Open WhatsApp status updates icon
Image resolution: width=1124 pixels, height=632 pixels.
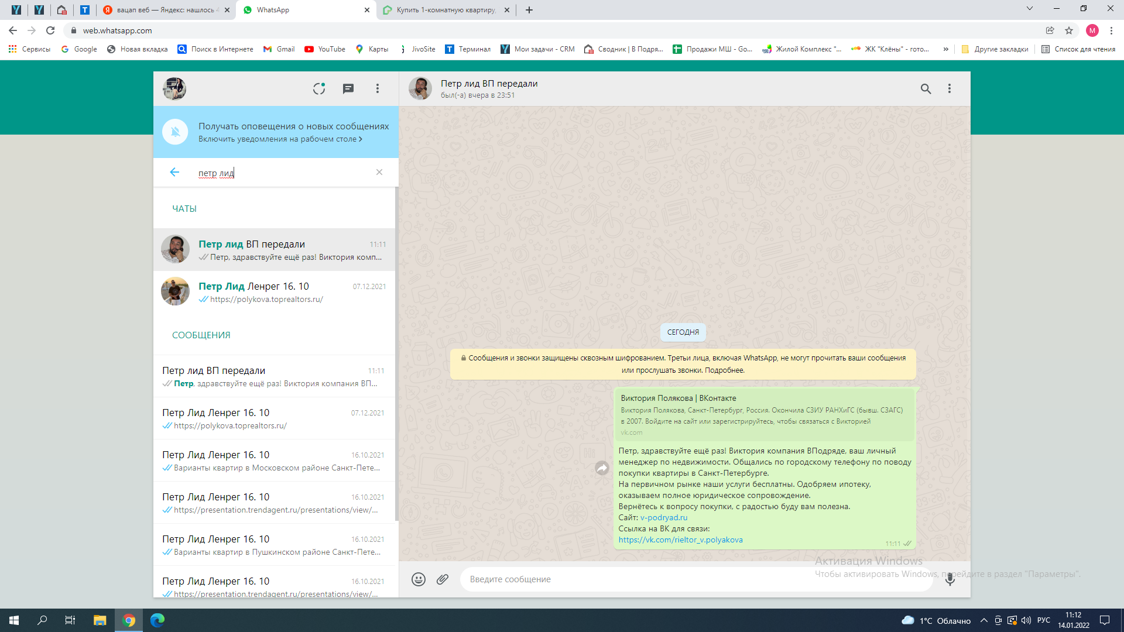(318, 88)
